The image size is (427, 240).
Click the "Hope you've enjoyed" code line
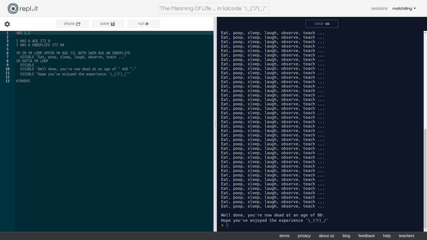pos(75,74)
